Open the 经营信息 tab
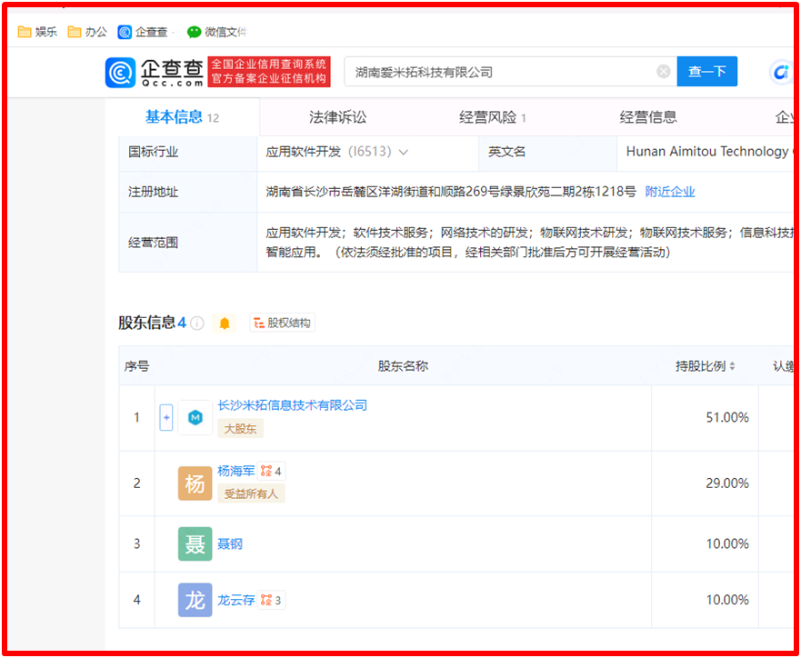This screenshot has width=801, height=658. pyautogui.click(x=647, y=117)
